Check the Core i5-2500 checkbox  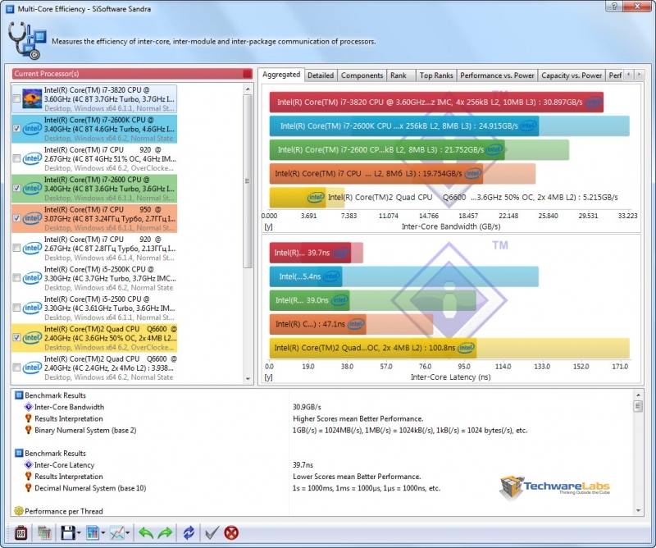pos(16,308)
